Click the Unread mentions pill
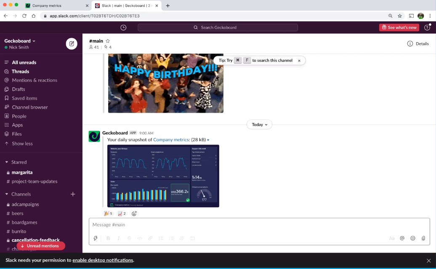This screenshot has width=436, height=269. [41, 246]
